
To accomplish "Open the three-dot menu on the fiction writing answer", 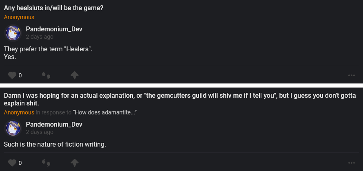I will pos(352,163).
